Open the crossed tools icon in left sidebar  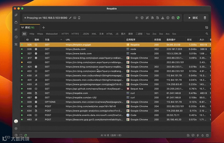click(16, 44)
